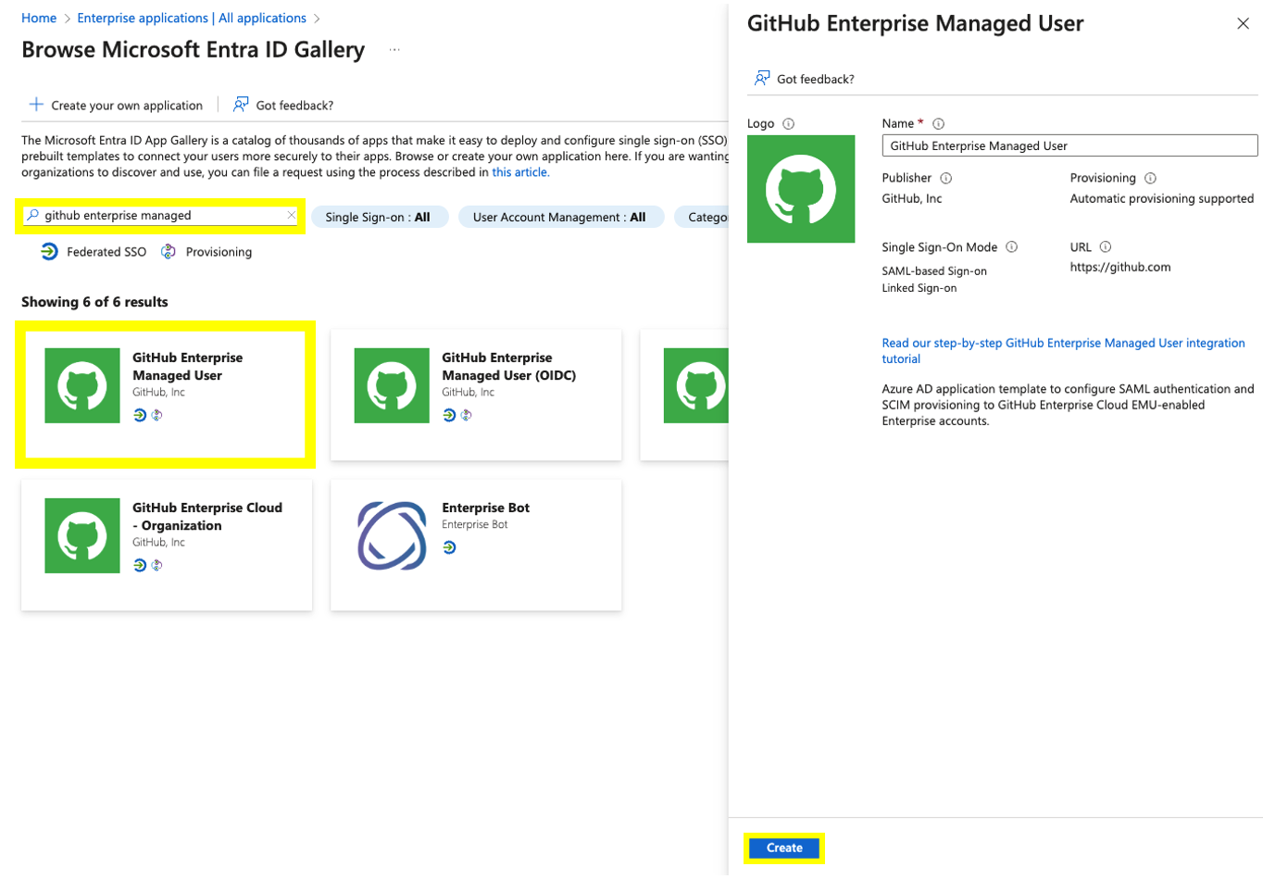Open Enterprise applications | All applications breadcrumb

coord(192,18)
